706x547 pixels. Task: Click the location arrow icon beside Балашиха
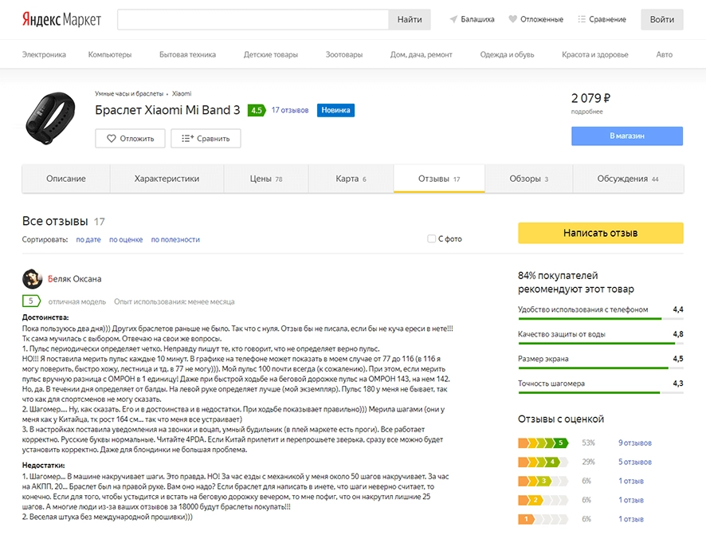[x=453, y=19]
